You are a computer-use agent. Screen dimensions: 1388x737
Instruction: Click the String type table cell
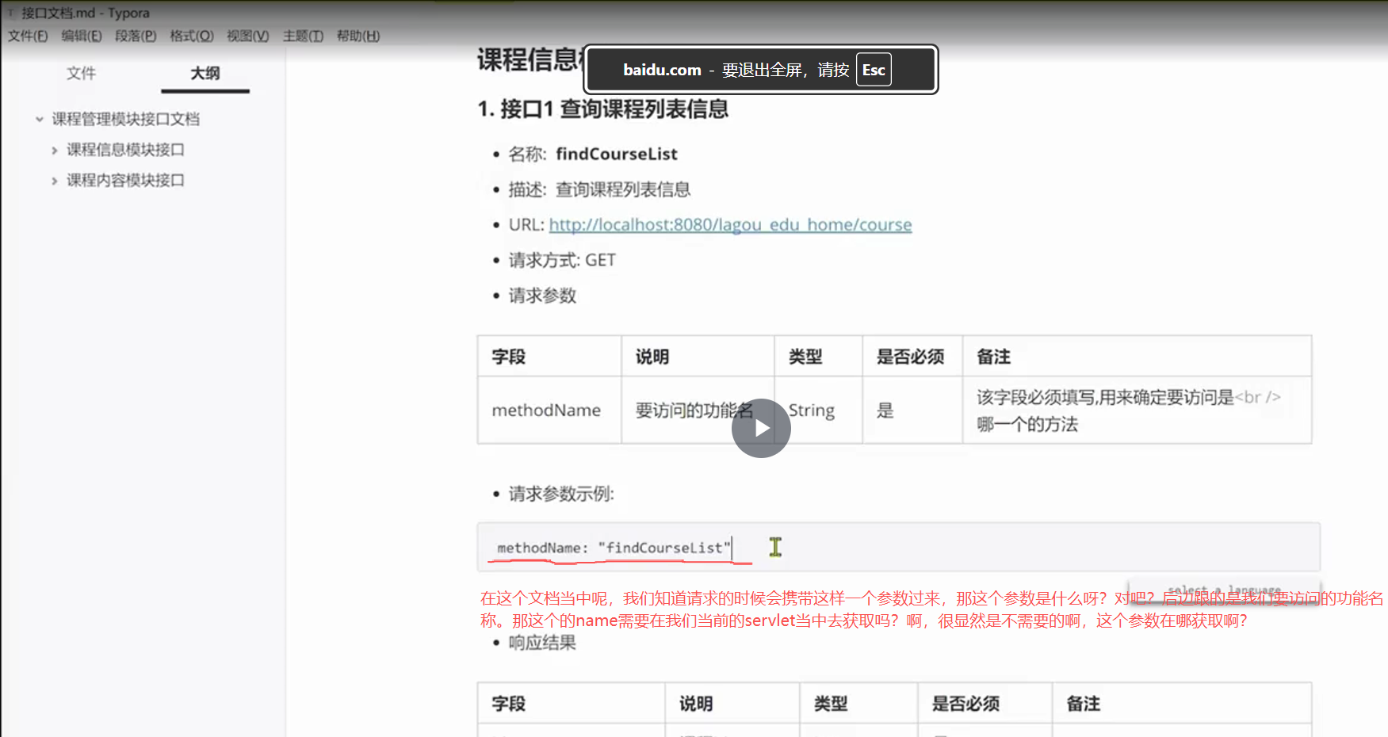point(818,410)
